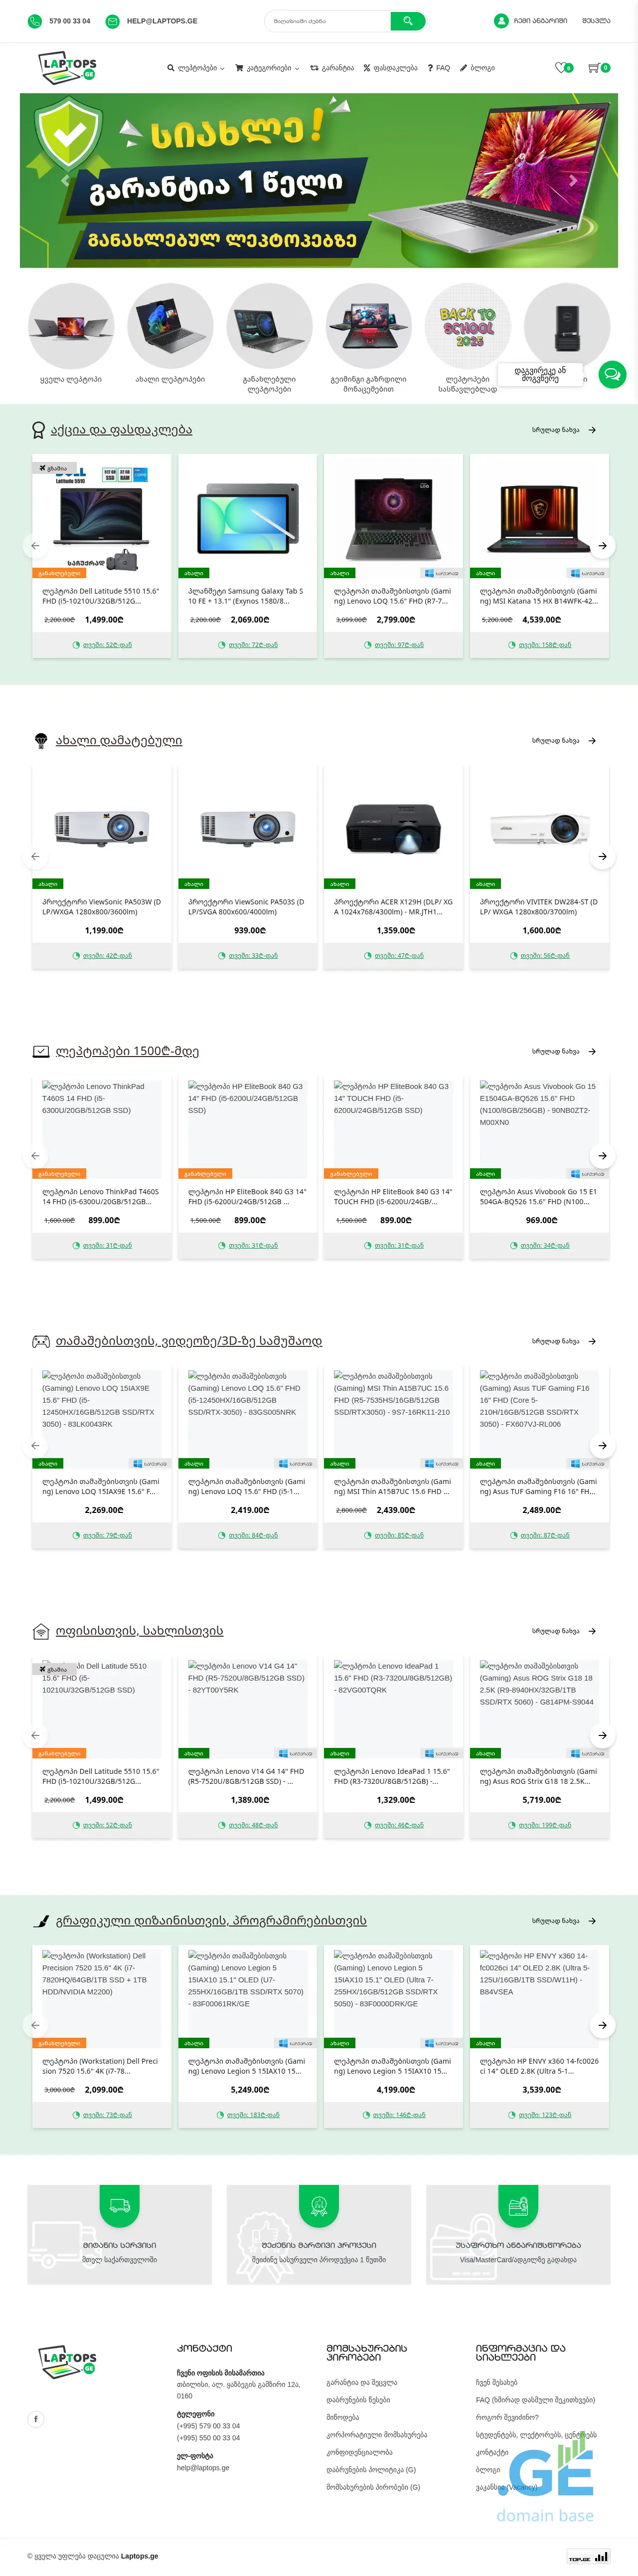Image resolution: width=638 pixels, height=2576 pixels.
Task: Click the user account icon
Action: click(x=501, y=20)
